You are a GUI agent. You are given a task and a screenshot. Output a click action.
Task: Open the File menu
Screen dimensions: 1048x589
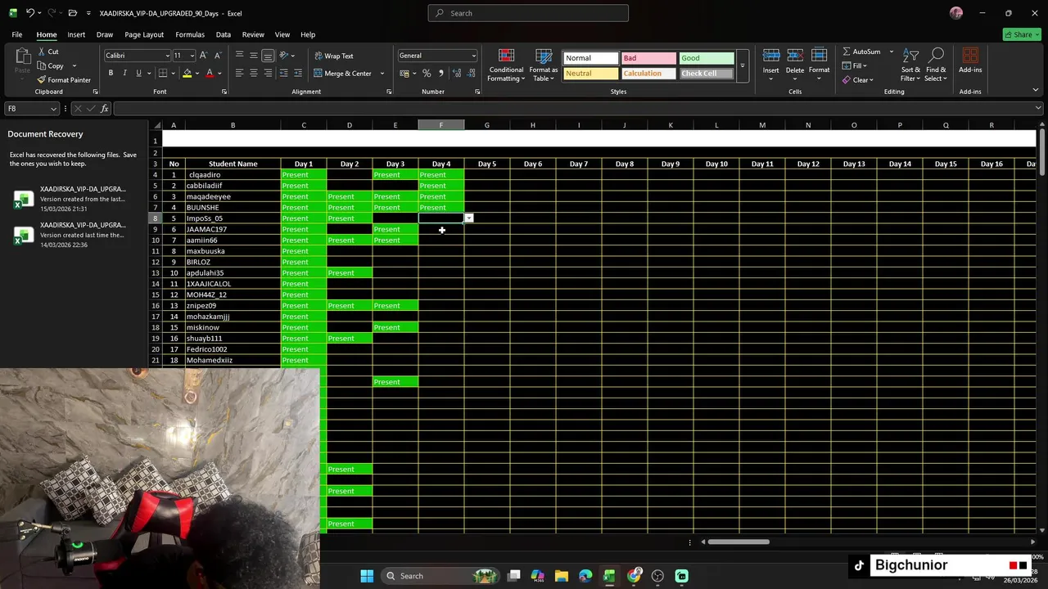(16, 34)
